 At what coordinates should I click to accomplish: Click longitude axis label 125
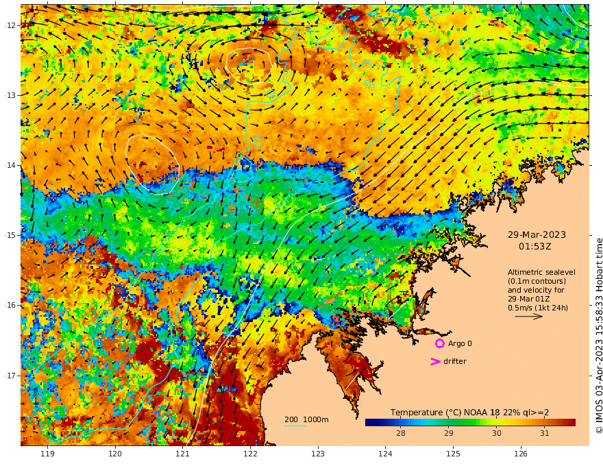tap(454, 454)
